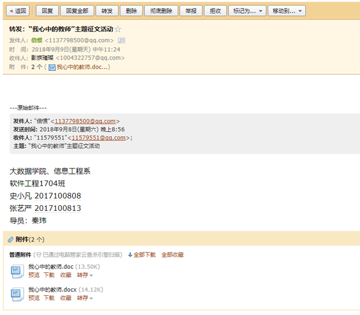Open the 我心中的教师.doc file icon

(17, 271)
